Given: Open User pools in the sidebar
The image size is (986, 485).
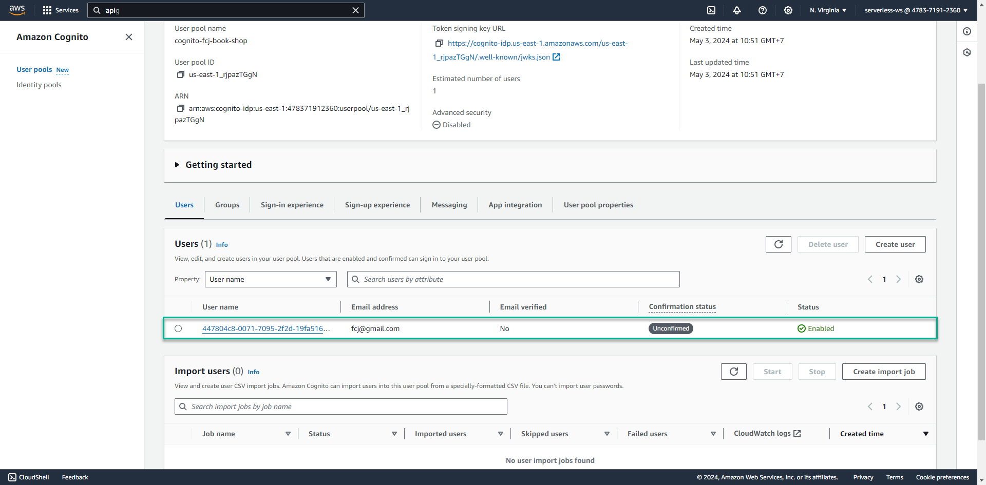Looking at the screenshot, I should coord(34,69).
